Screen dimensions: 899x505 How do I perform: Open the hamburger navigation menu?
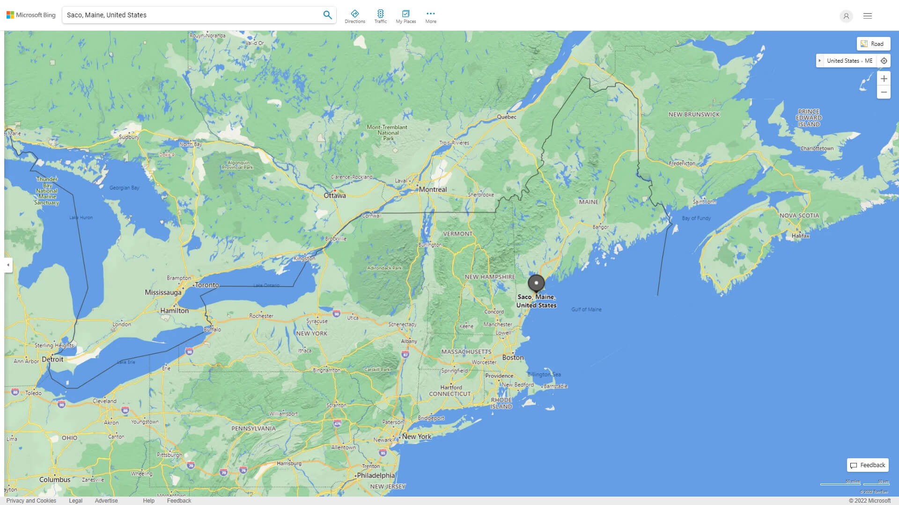click(868, 16)
